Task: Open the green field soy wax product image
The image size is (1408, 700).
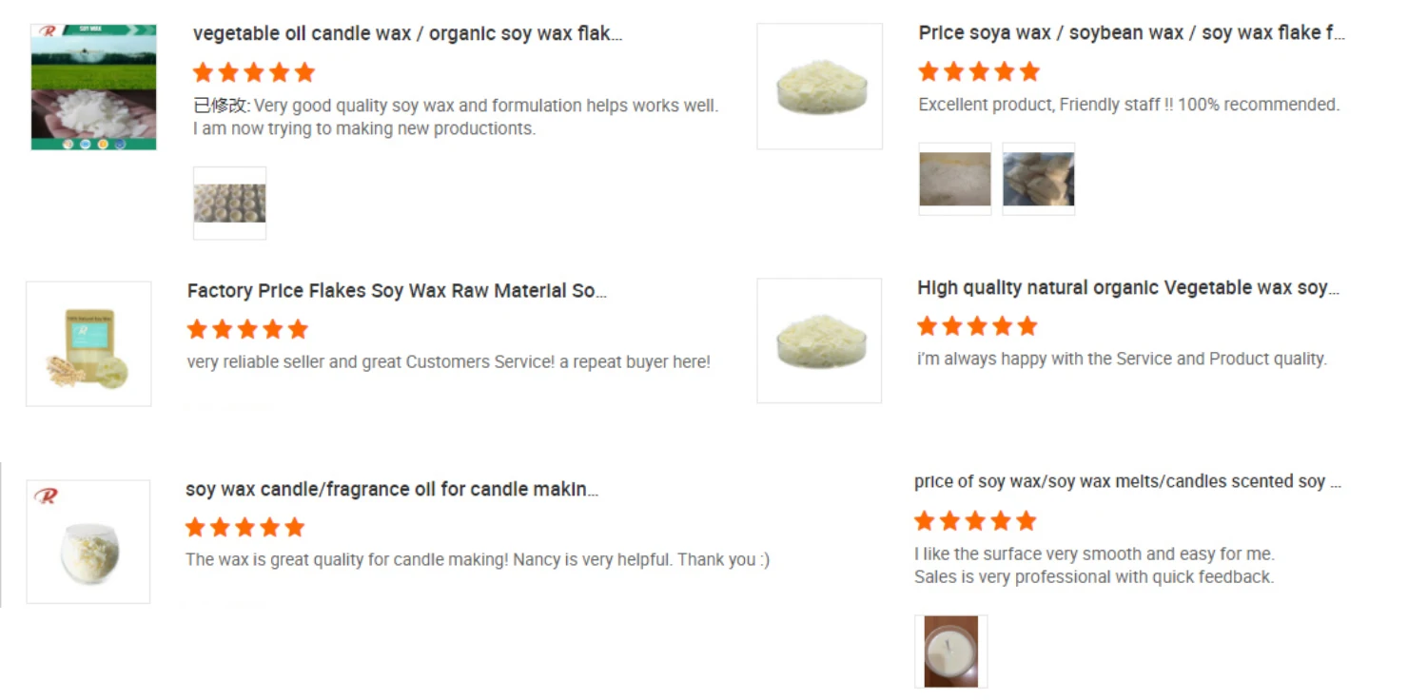Action: pyautogui.click(x=93, y=87)
